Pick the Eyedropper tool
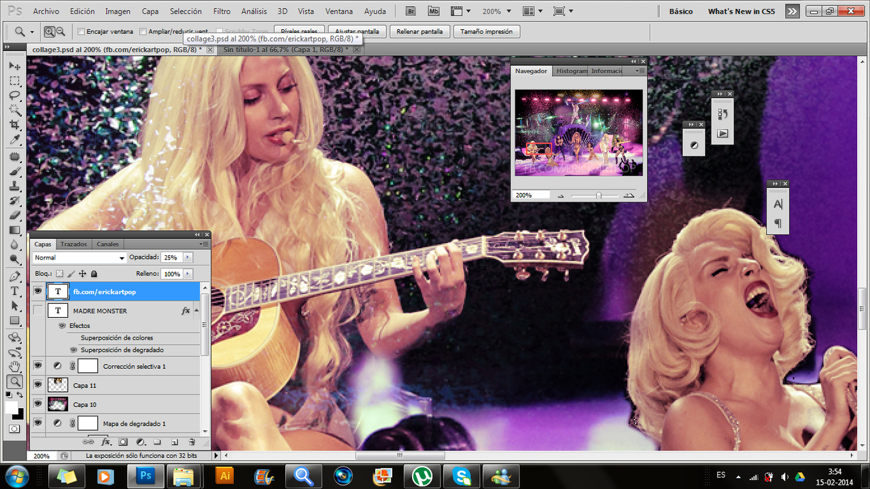The width and height of the screenshot is (870, 489). (14, 141)
